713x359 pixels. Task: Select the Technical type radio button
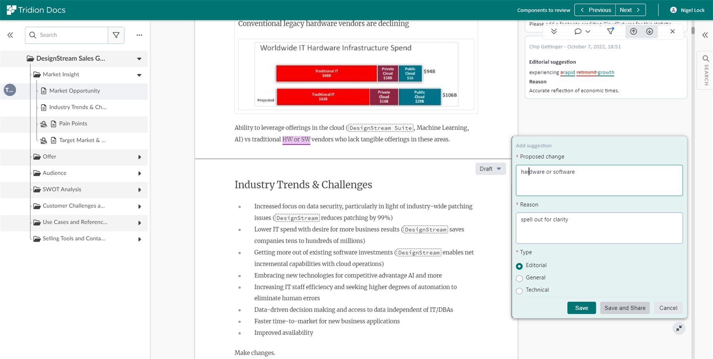coord(519,291)
